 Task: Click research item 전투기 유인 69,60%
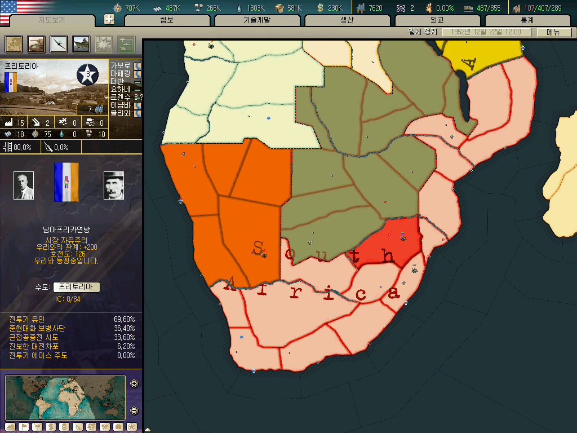(72, 319)
